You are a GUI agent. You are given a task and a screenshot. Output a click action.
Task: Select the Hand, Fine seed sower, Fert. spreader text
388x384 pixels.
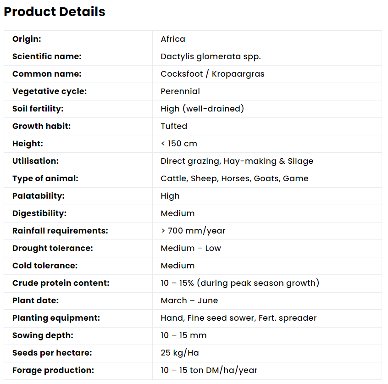(238, 318)
